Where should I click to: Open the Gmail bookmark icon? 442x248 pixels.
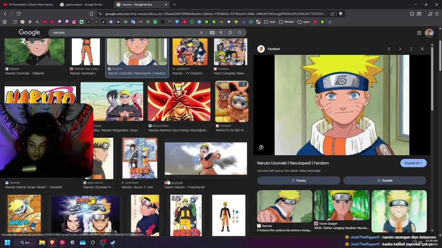[x=140, y=22]
